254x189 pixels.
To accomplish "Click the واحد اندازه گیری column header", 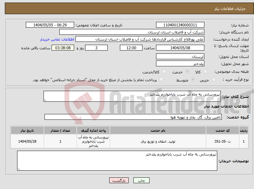I will tap(93, 130).
